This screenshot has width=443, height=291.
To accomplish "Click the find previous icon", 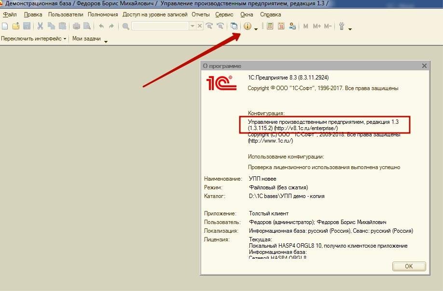I will 221,26.
